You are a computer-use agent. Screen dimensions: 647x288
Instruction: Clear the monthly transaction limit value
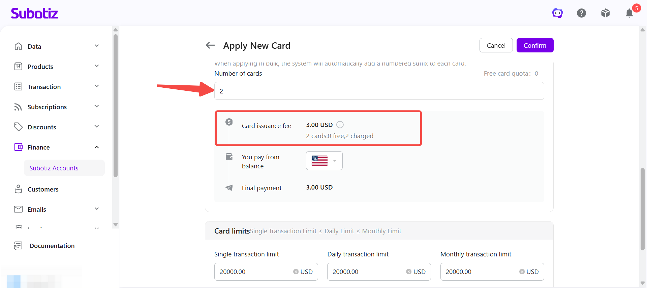[522, 272]
